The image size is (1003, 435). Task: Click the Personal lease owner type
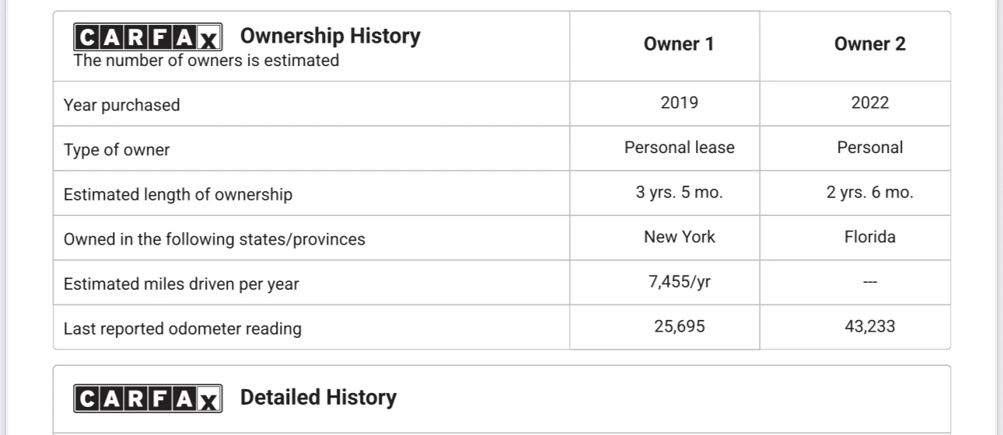(x=679, y=148)
